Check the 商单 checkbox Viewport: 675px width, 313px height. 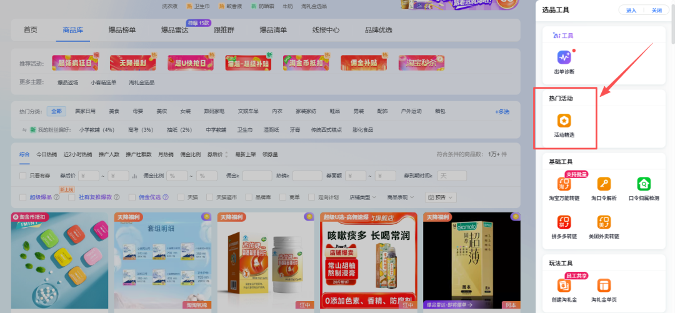point(283,197)
